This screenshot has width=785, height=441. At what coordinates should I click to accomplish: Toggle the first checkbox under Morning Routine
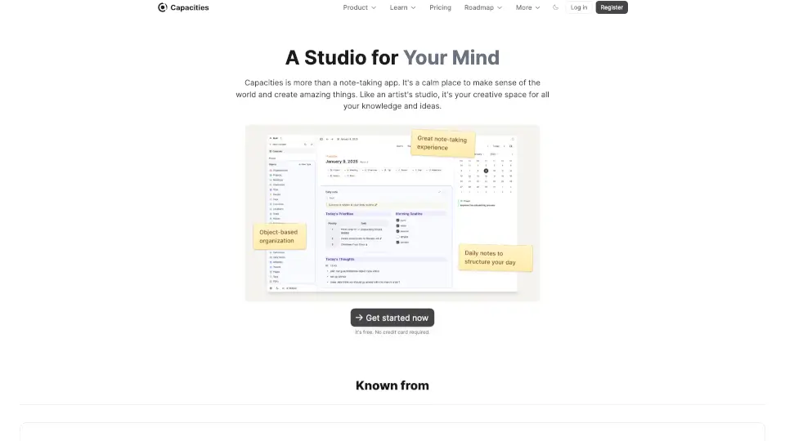pyautogui.click(x=397, y=220)
